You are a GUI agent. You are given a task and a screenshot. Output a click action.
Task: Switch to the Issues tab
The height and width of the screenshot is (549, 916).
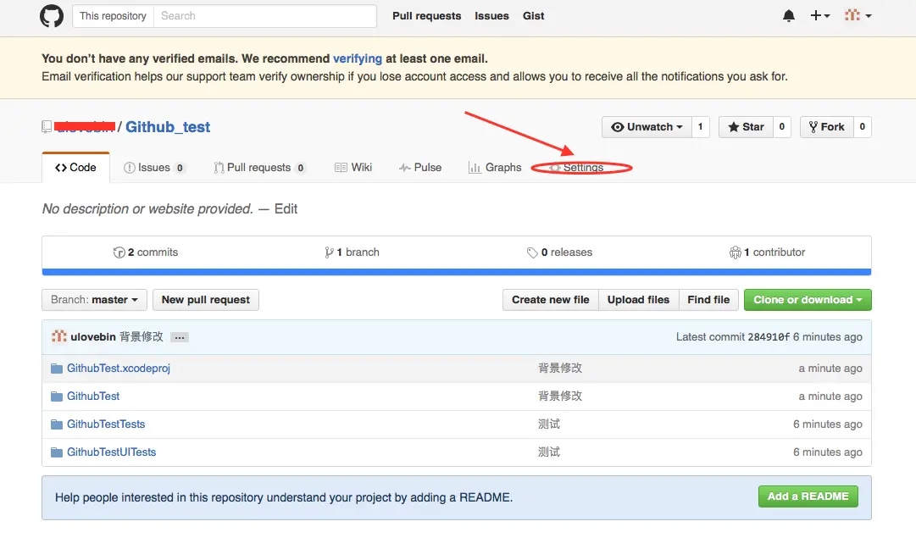tap(155, 168)
